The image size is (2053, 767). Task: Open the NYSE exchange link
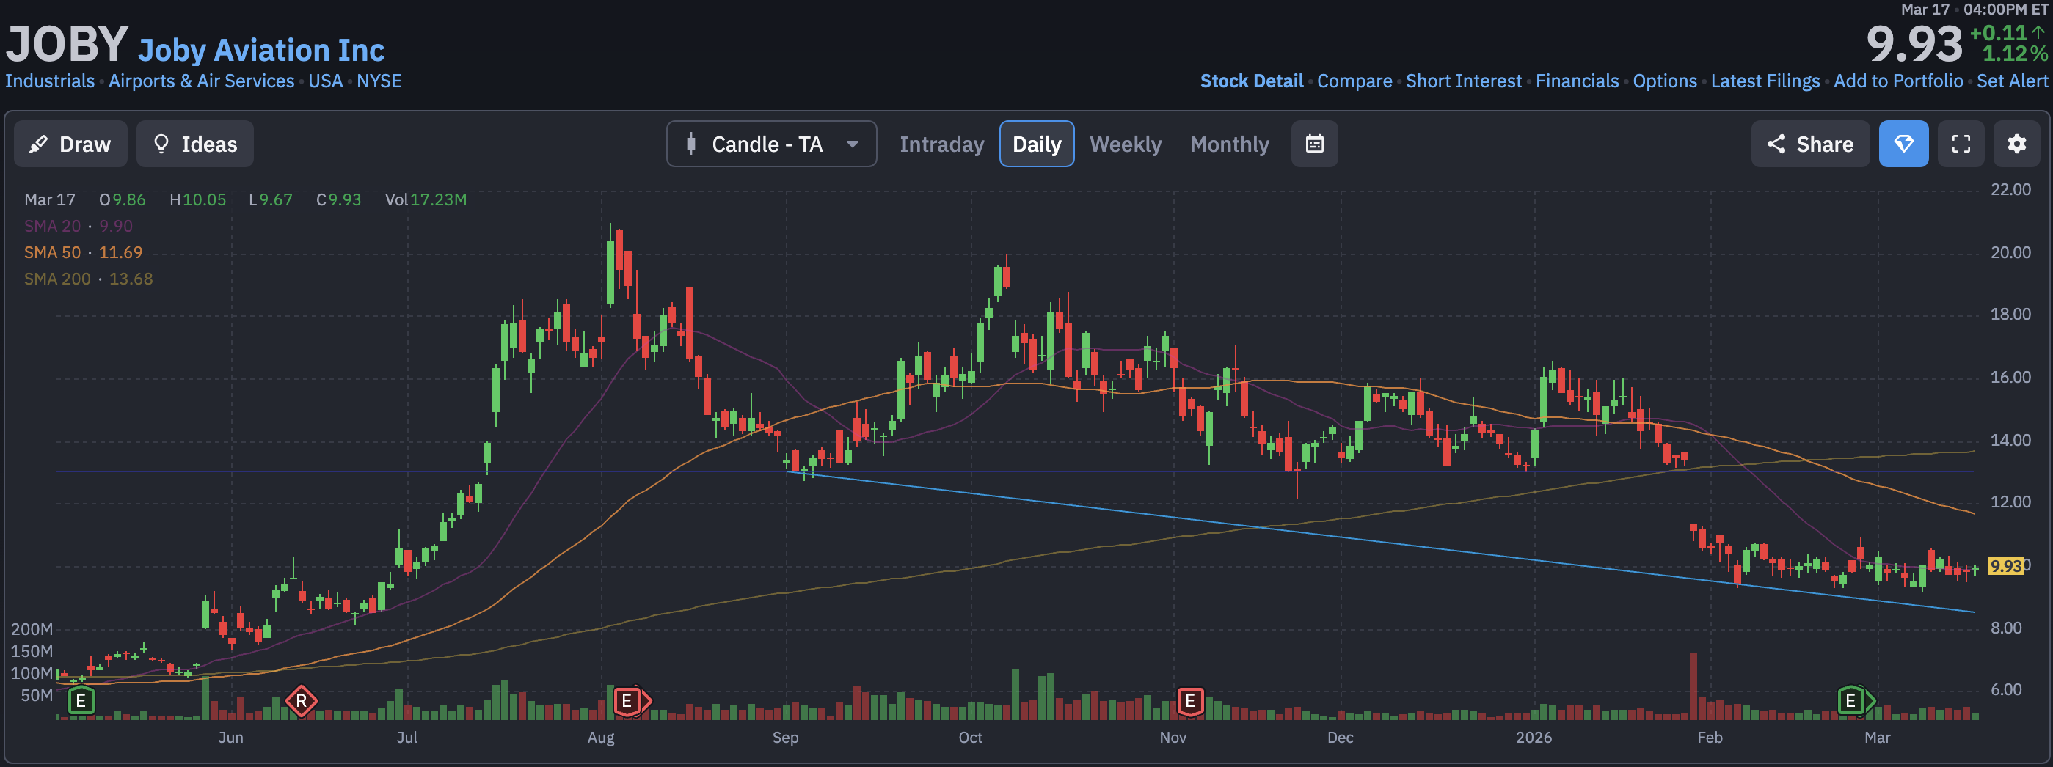pos(379,81)
